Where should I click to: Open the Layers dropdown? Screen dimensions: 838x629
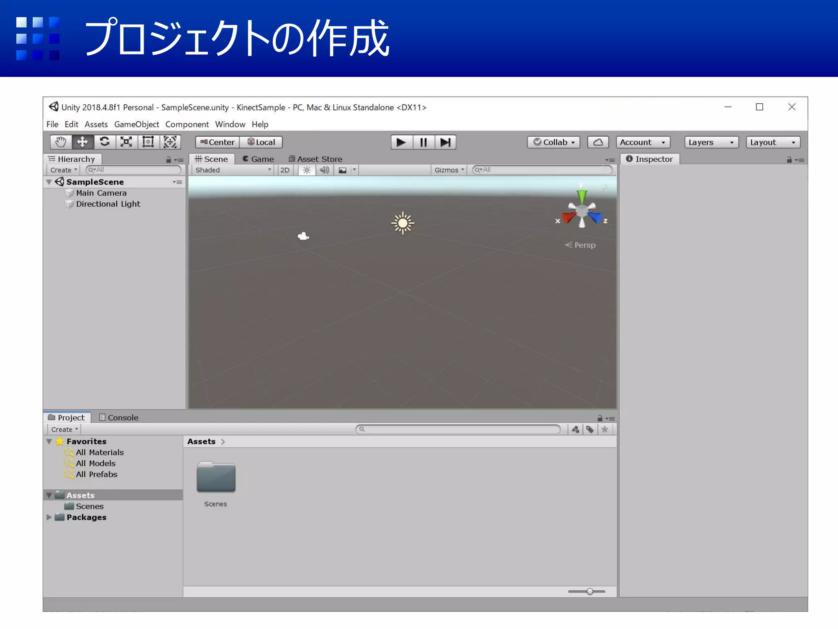[711, 142]
